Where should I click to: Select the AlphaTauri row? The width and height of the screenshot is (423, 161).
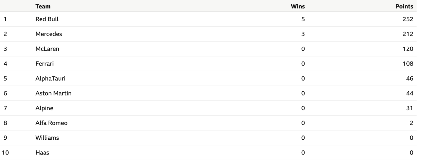pos(209,78)
